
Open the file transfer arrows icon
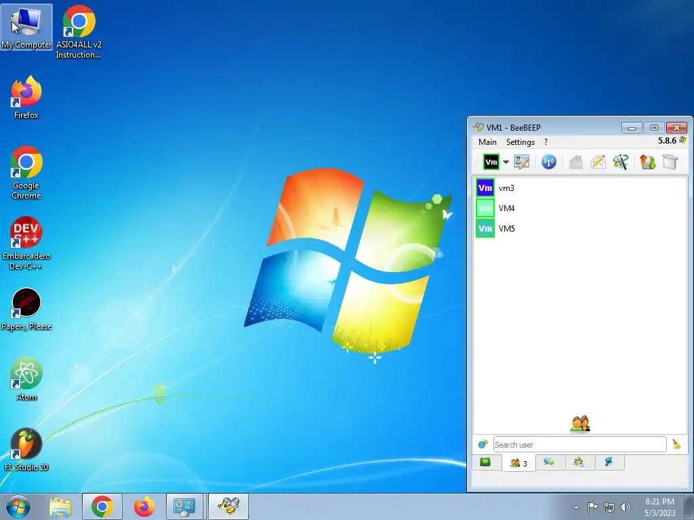pyautogui.click(x=647, y=162)
